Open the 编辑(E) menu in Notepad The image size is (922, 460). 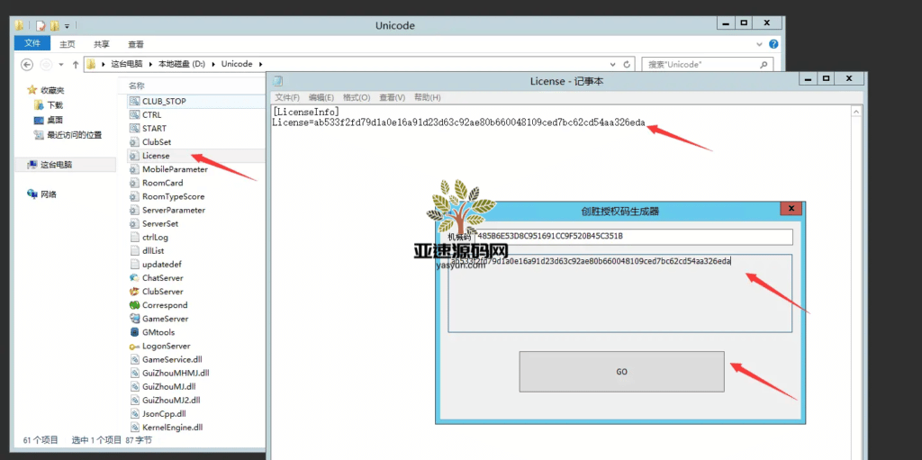[x=321, y=97]
